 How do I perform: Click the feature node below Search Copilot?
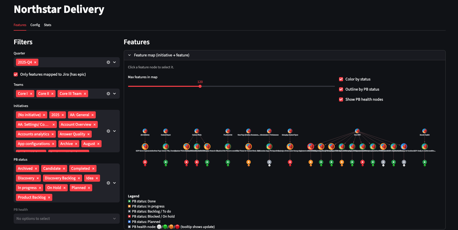click(425, 146)
